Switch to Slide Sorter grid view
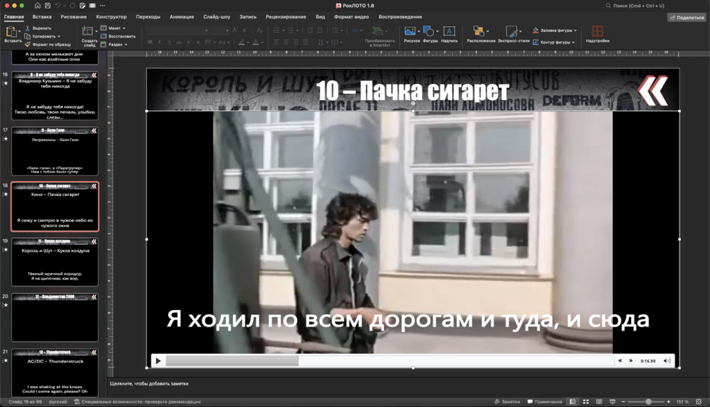Image resolution: width=710 pixels, height=407 pixels. click(586, 401)
